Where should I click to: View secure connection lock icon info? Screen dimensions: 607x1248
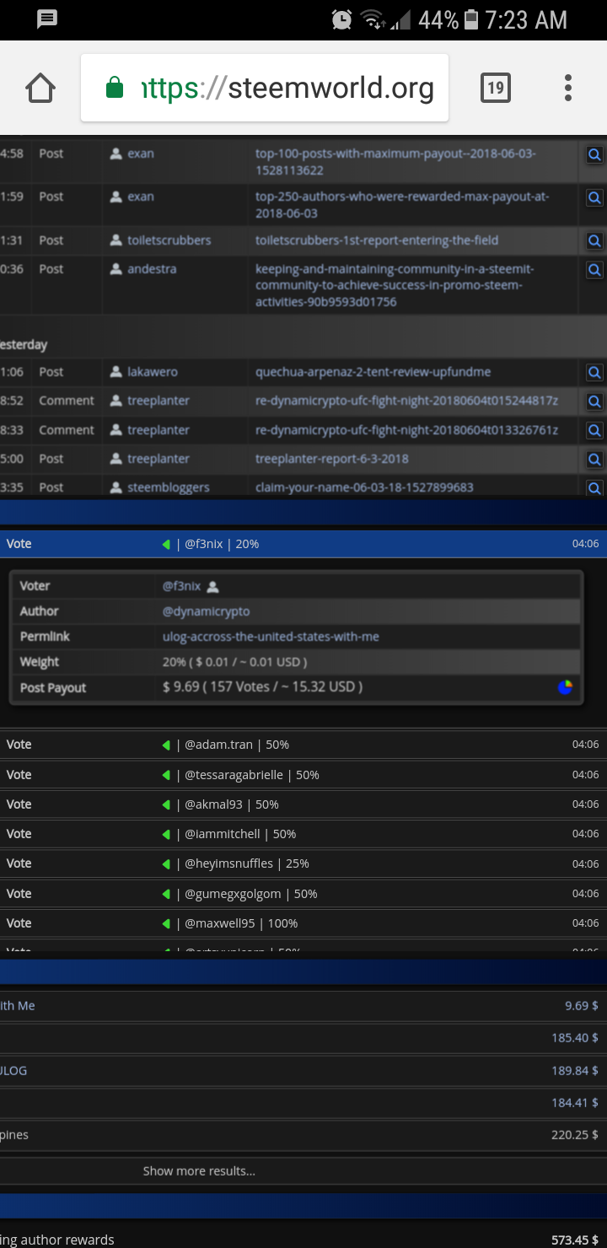(115, 88)
